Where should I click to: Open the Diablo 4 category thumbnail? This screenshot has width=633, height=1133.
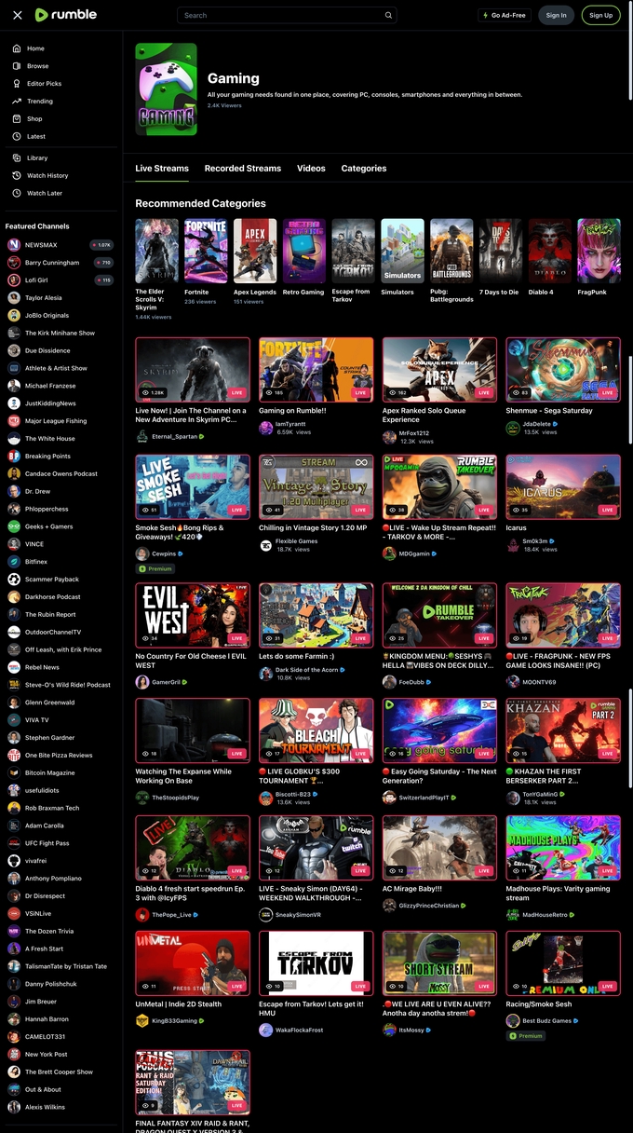point(550,251)
